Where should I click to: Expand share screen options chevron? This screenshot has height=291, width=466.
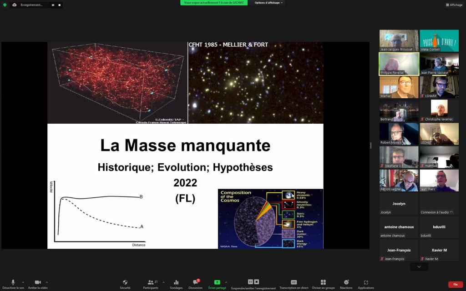(226, 282)
